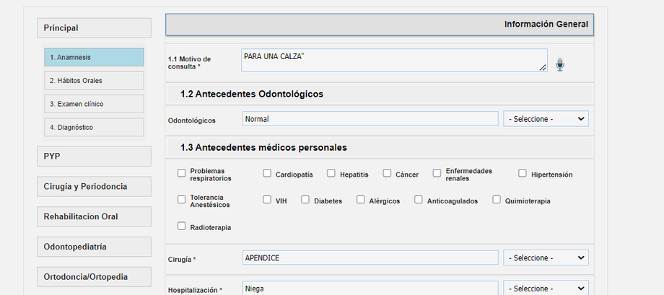The image size is (664, 295).
Task: Click the Motivo de consulta text area
Action: coord(393,60)
